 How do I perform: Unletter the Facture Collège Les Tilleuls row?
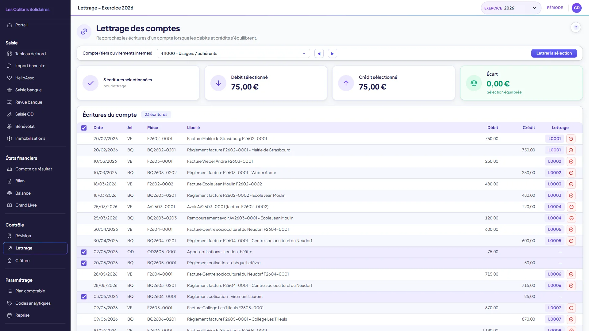[571, 308]
